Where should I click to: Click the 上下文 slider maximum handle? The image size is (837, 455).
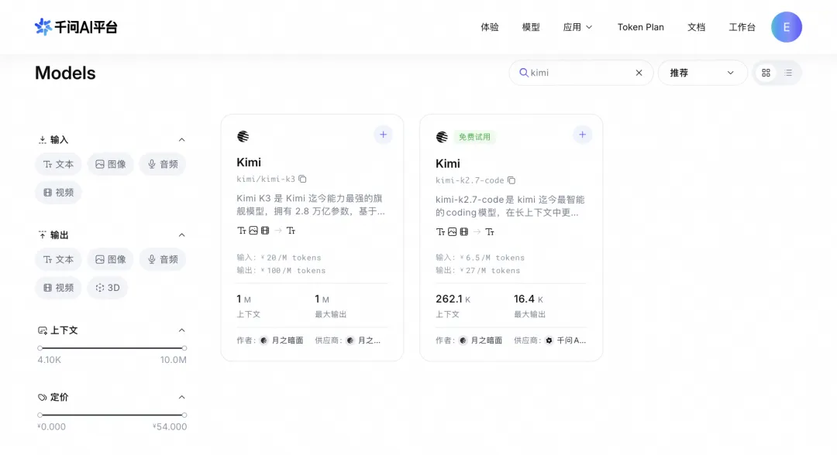tap(184, 348)
